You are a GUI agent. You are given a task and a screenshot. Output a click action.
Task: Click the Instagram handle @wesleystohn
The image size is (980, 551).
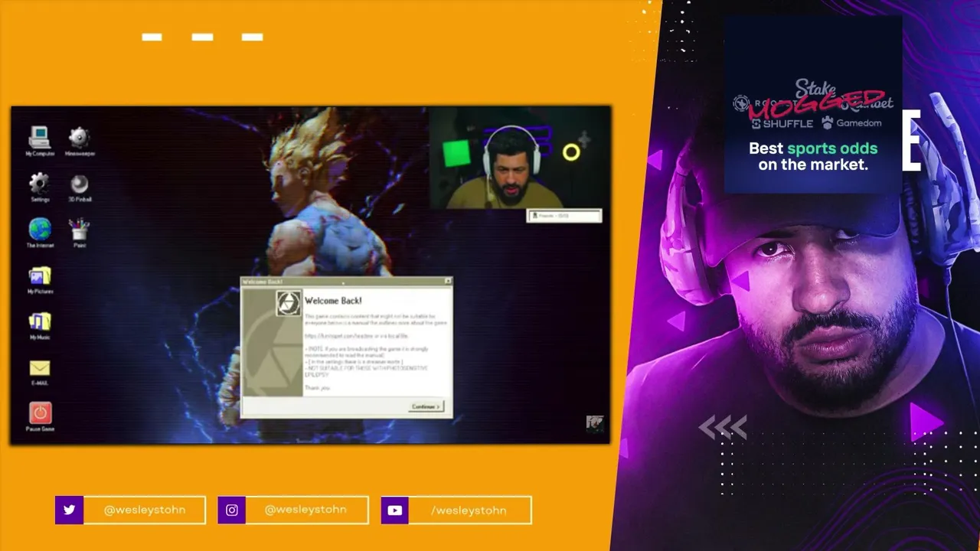click(x=305, y=510)
